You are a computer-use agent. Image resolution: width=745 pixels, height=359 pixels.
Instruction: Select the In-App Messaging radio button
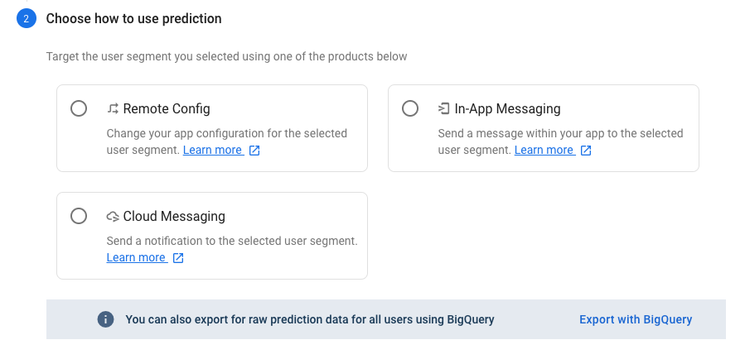click(410, 108)
